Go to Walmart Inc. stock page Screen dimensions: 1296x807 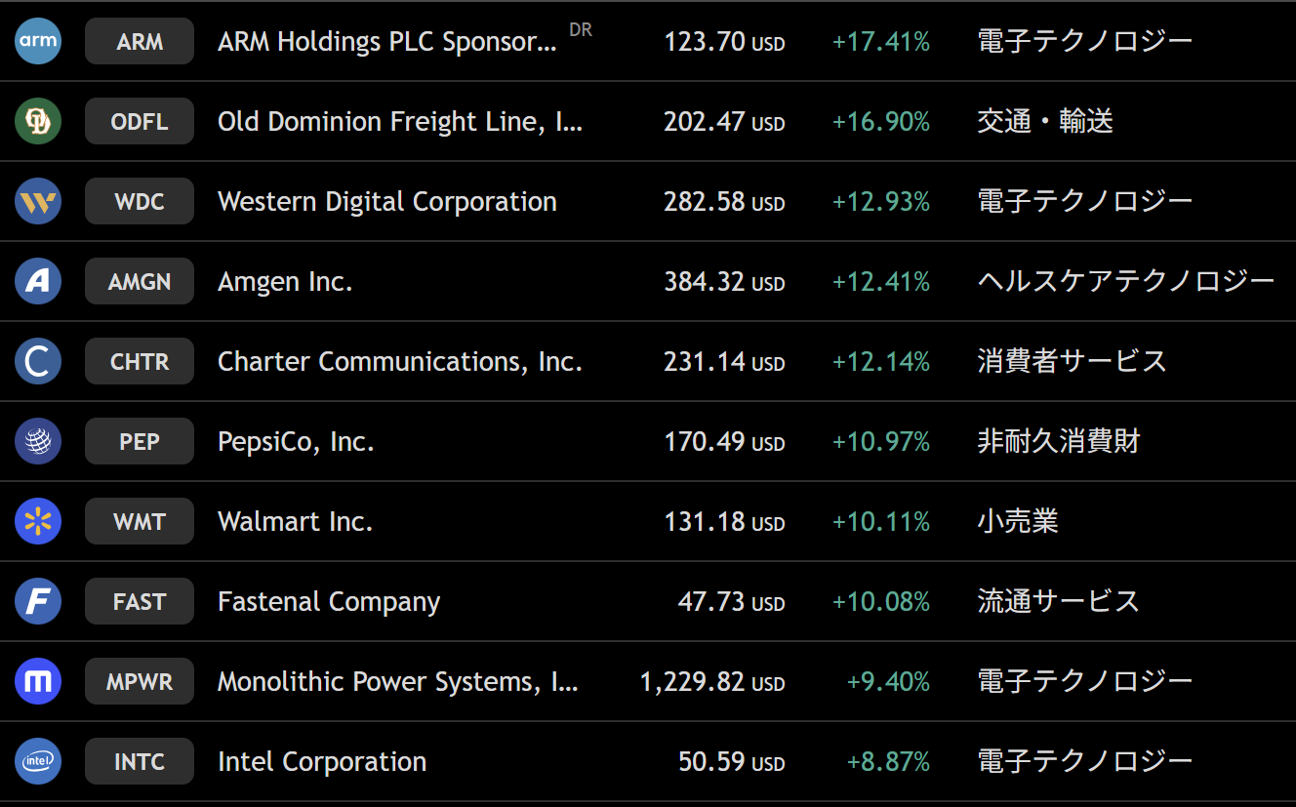pyautogui.click(x=295, y=521)
